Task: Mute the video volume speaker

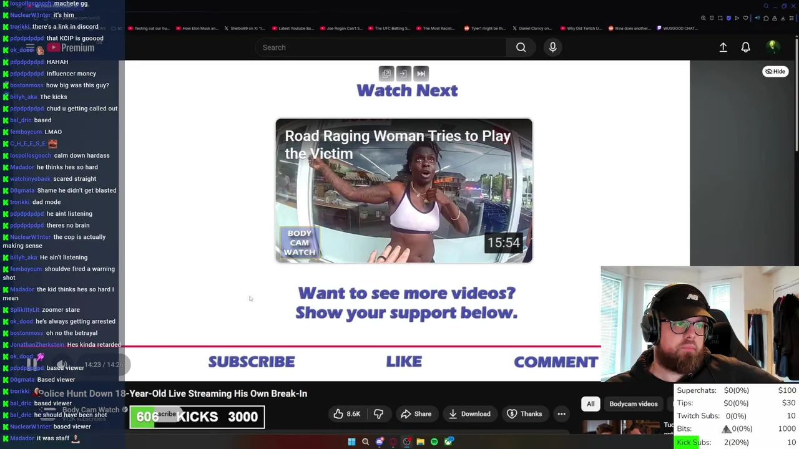Action: pos(61,364)
